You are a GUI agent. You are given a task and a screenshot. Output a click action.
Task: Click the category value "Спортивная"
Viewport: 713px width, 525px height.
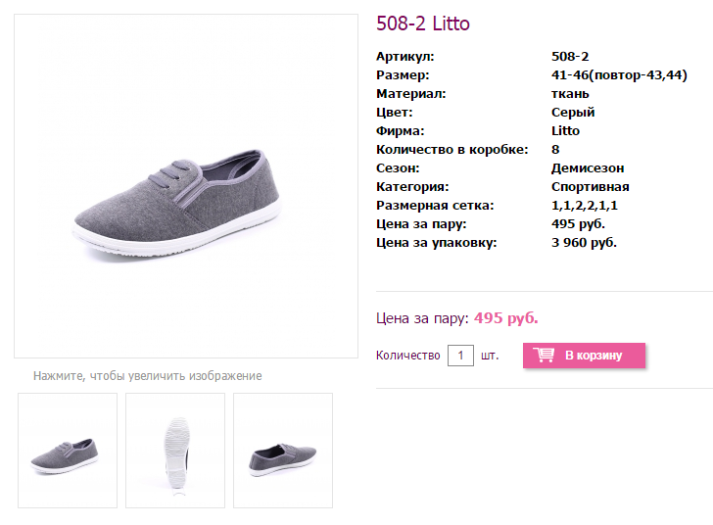(x=590, y=187)
